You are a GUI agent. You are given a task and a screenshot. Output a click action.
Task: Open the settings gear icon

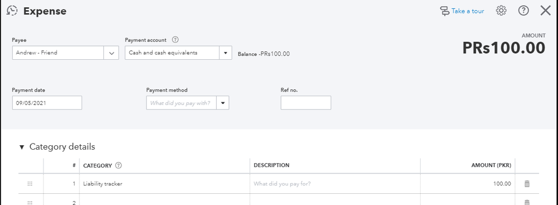coord(501,11)
